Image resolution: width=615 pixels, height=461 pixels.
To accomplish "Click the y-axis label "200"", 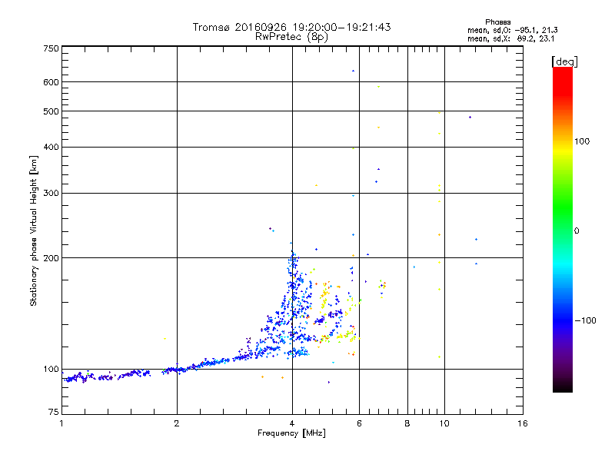I will (51, 258).
